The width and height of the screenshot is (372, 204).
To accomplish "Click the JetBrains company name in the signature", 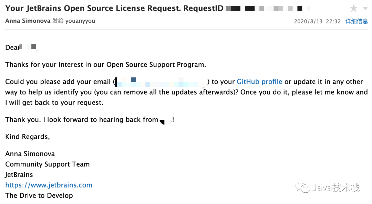I will (19, 175).
